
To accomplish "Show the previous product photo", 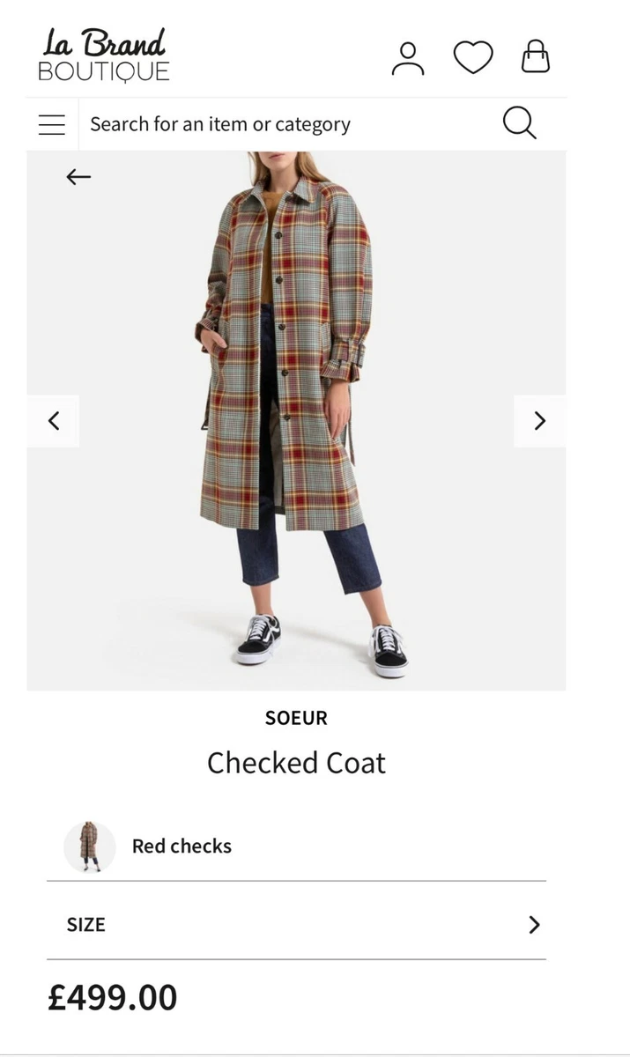I will click(x=53, y=421).
